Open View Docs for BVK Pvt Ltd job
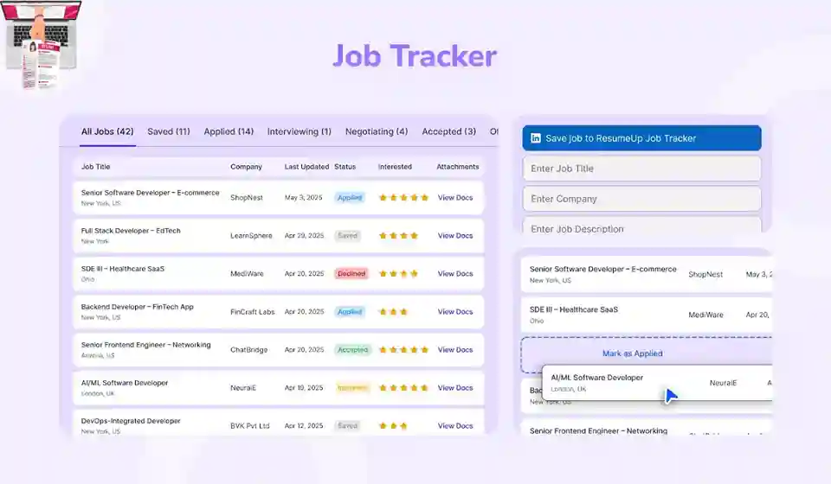This screenshot has width=831, height=484. pos(454,426)
